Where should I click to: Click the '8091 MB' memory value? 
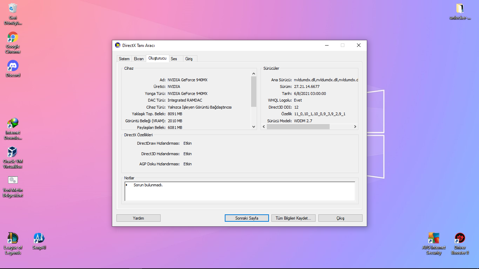[175, 114]
